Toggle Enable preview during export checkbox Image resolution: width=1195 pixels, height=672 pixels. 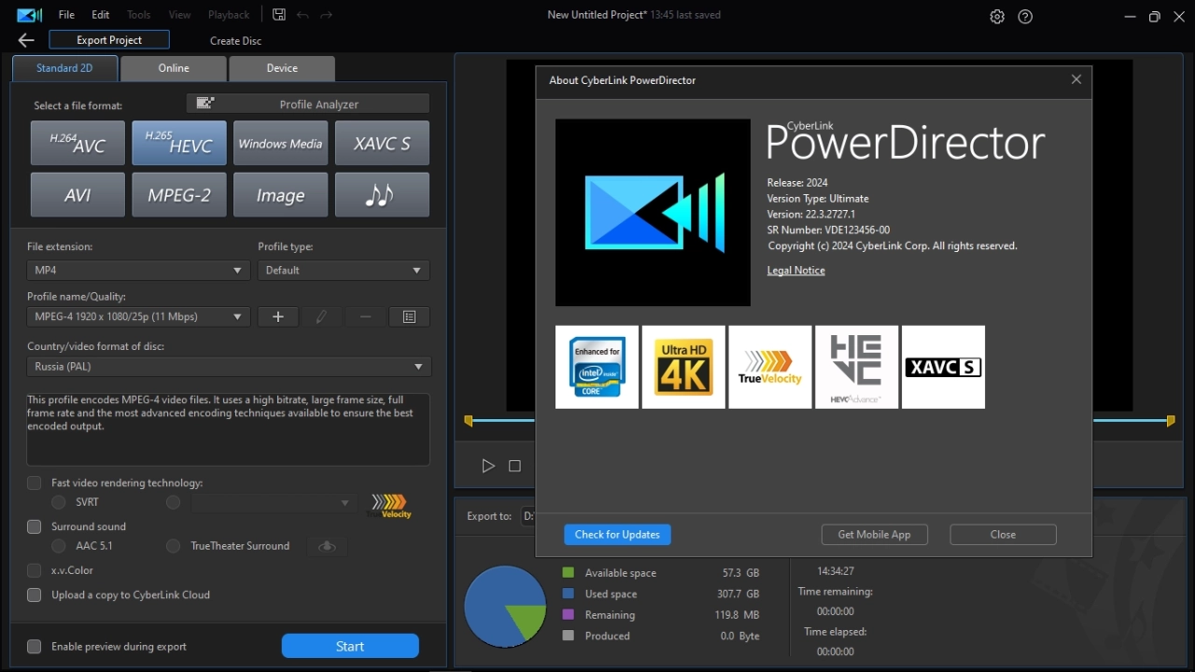(x=35, y=646)
